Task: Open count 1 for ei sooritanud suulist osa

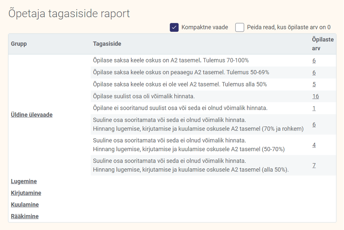Action: pos(314,108)
